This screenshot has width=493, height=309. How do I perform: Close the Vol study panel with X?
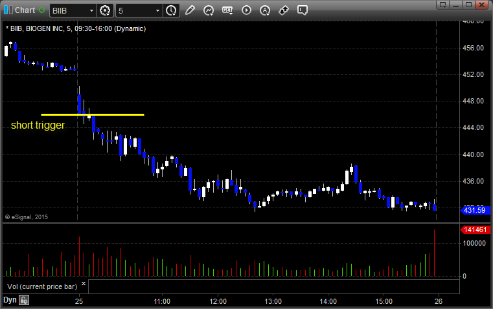click(84, 284)
